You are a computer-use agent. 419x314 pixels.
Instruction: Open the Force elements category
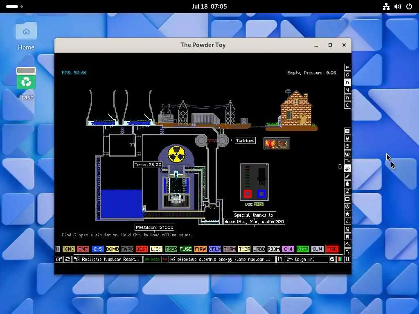(347, 161)
